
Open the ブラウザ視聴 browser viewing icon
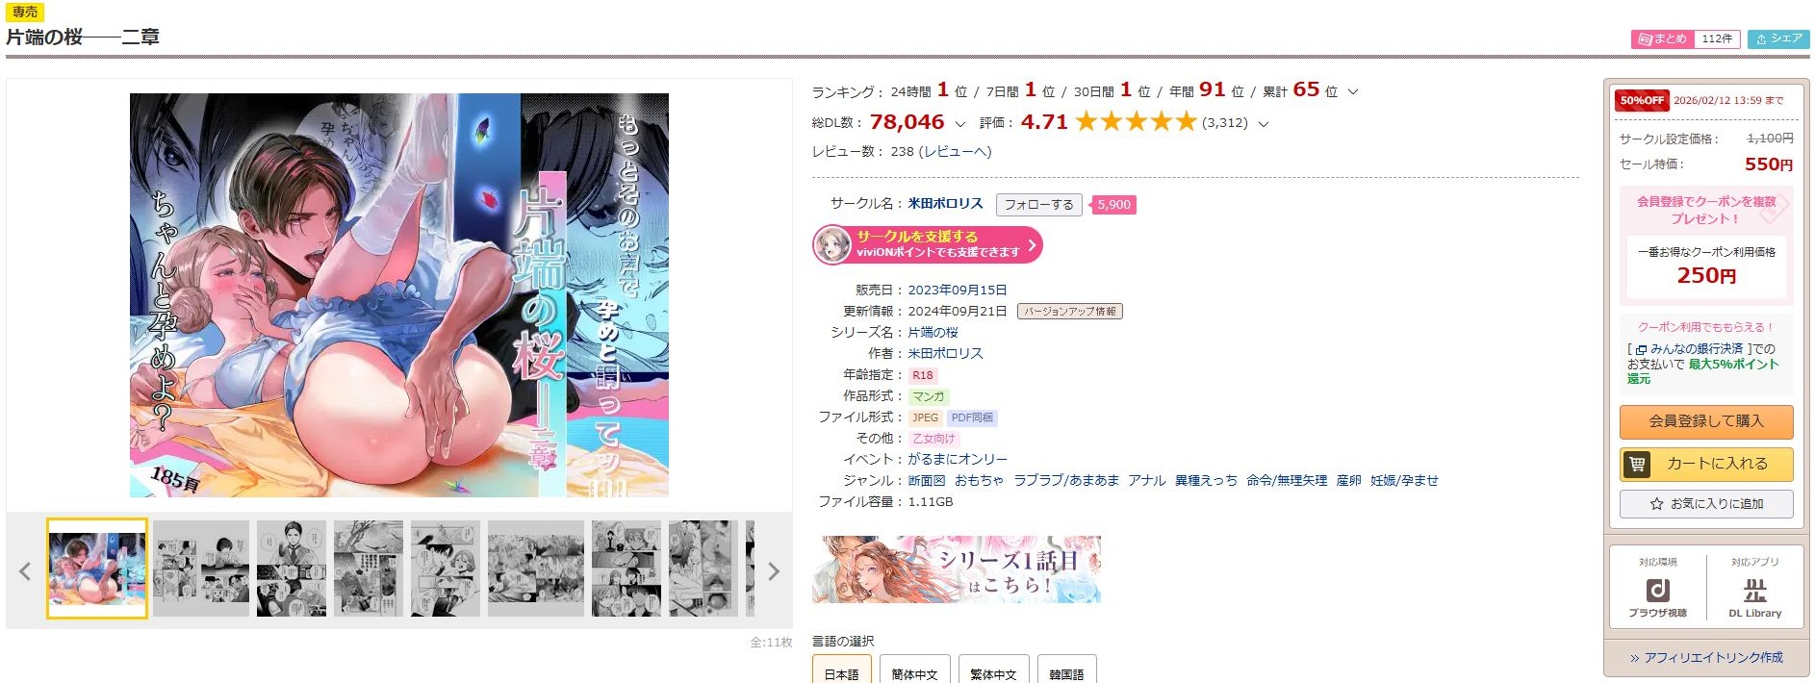click(1657, 596)
